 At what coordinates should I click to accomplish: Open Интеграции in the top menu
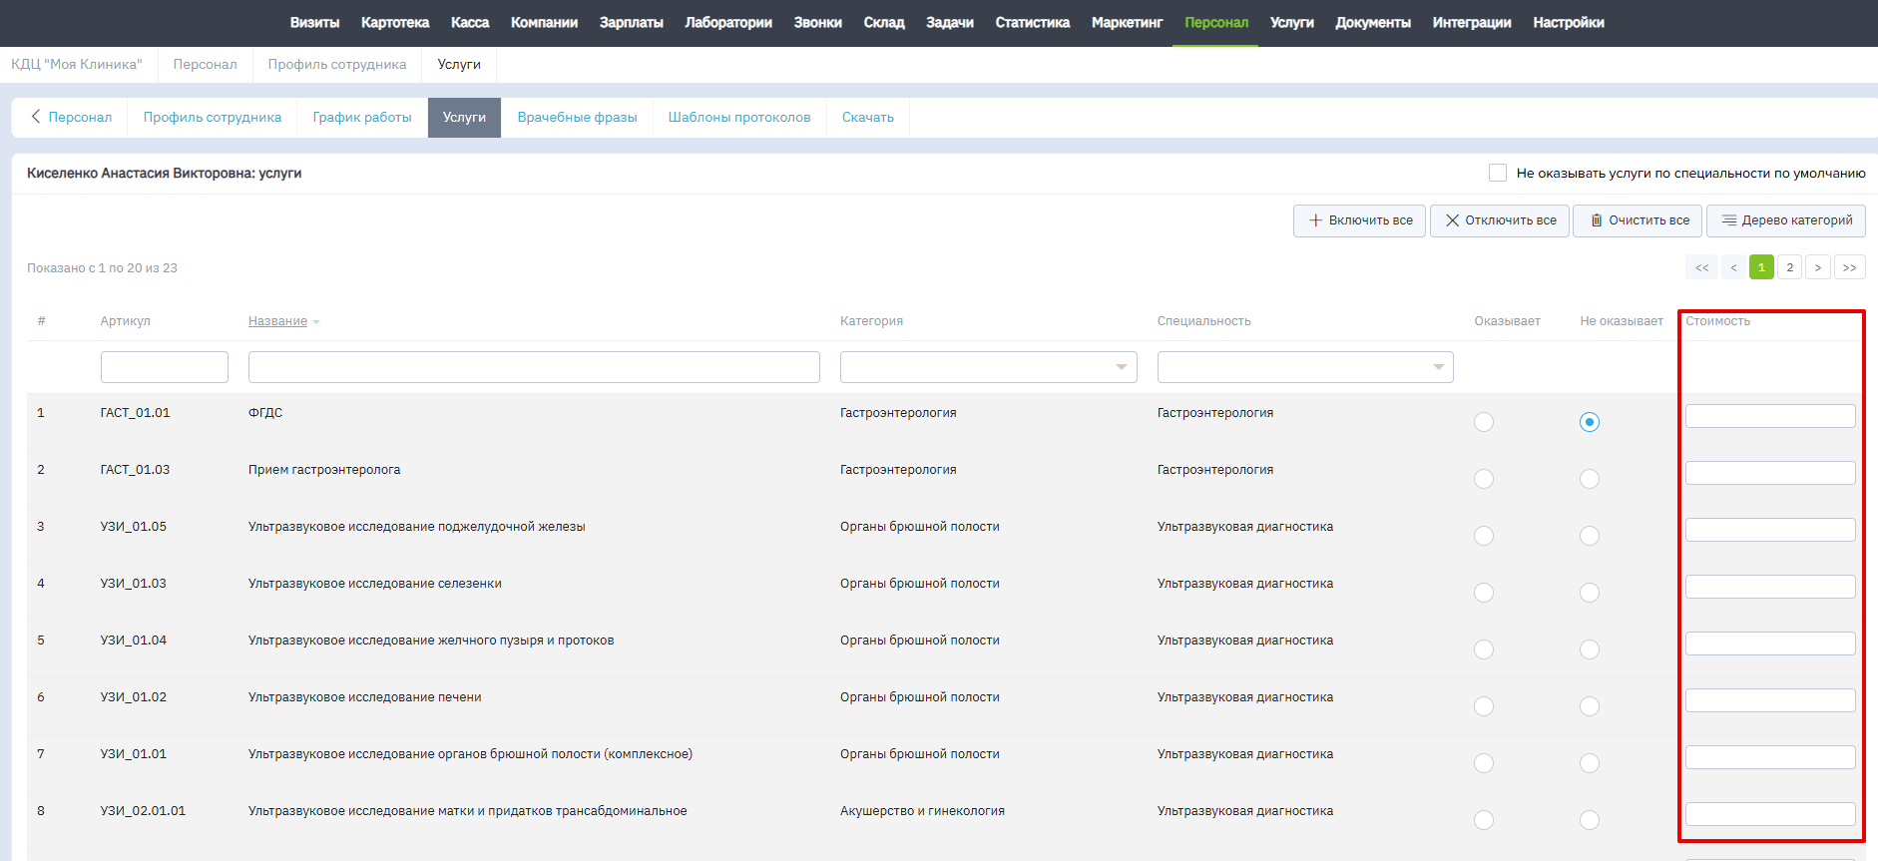pos(1472,23)
